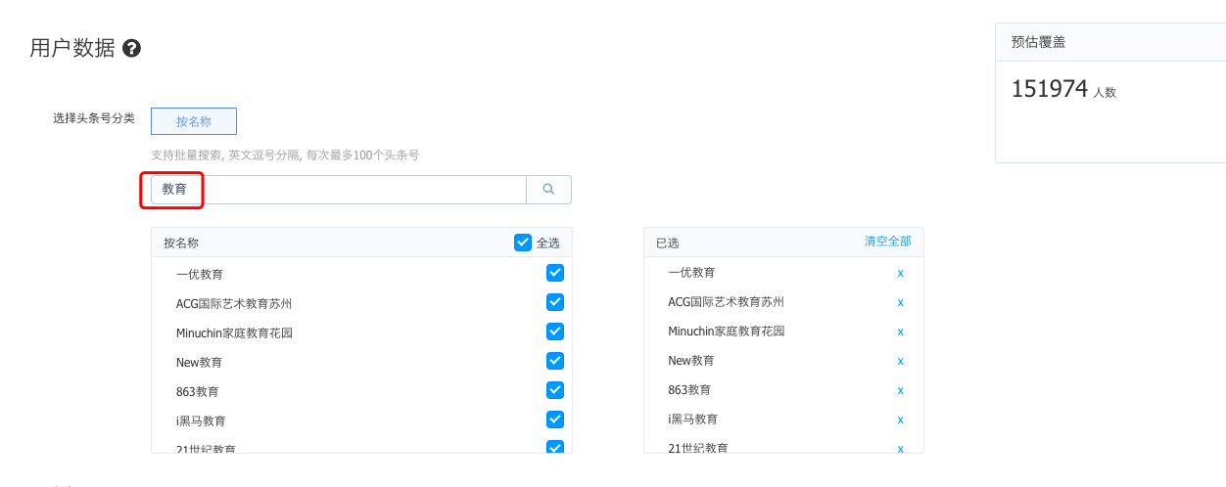Viewport: 1226px width, 487px height.
Task: Remove Minuchin家庭教育花园 from selected list
Action: tap(900, 332)
